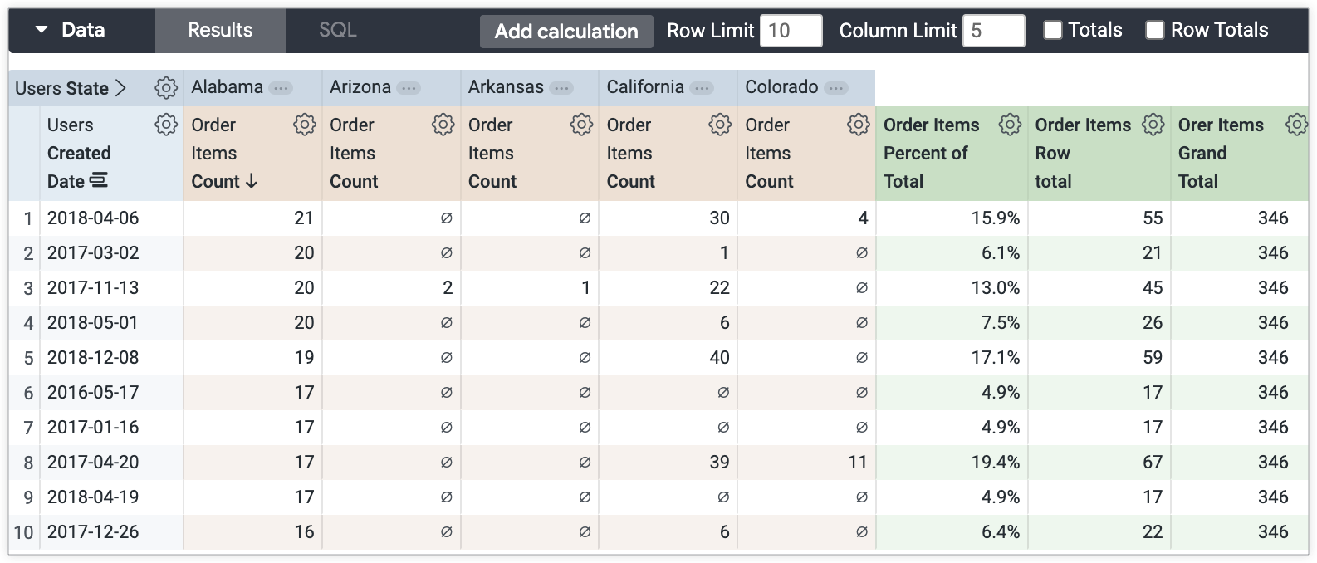Open gear menu for Order Items Percent of Total
1317x563 pixels.
[1010, 125]
